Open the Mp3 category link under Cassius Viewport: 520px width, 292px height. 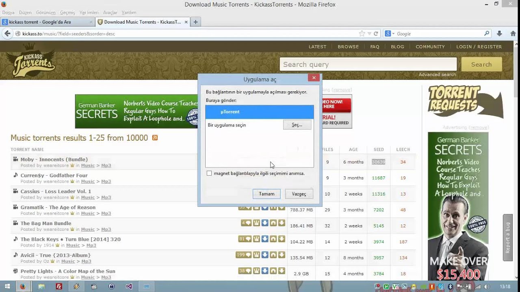pyautogui.click(x=106, y=198)
